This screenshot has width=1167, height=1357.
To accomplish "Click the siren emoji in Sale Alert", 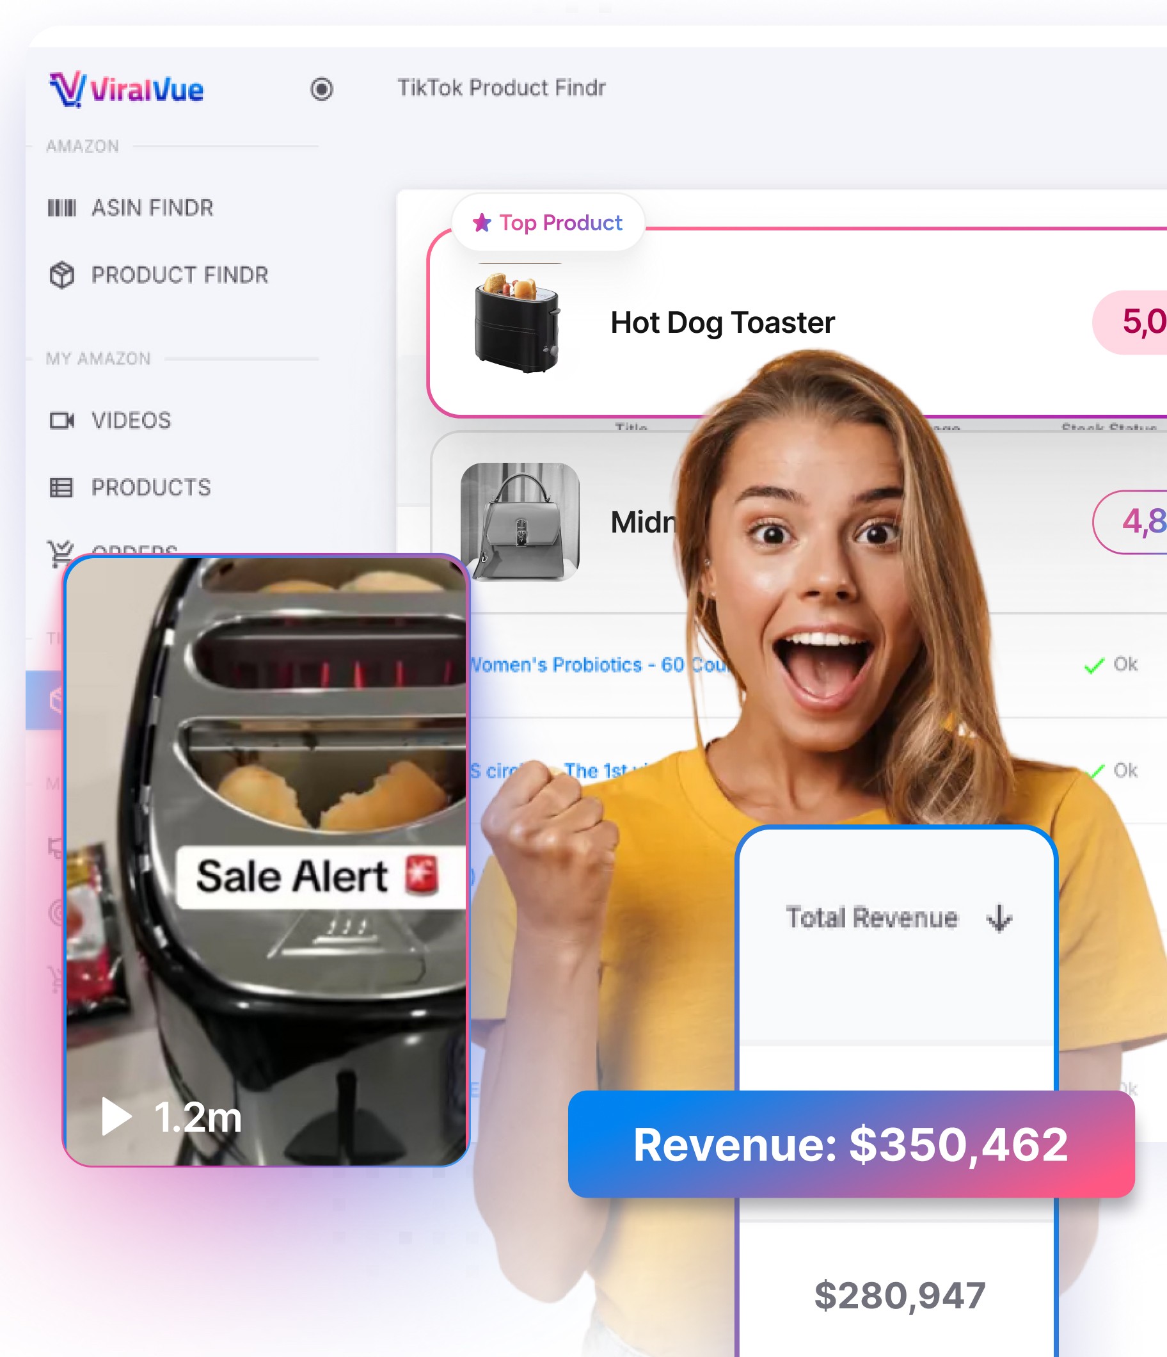I will pyautogui.click(x=422, y=876).
